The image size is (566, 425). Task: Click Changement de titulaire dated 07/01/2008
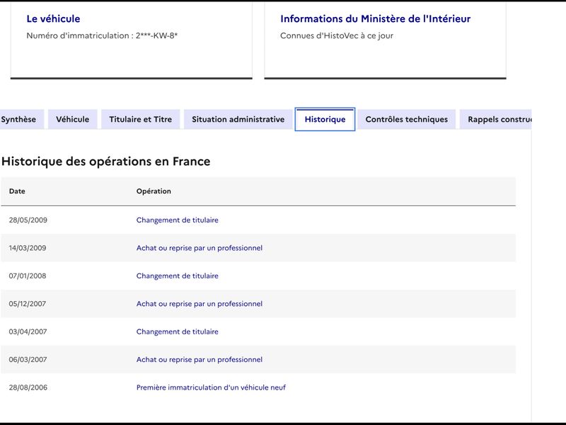click(x=178, y=276)
